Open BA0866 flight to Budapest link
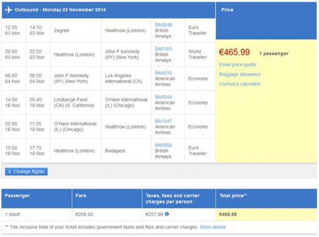The height and width of the screenshot is (237, 319). (164, 145)
